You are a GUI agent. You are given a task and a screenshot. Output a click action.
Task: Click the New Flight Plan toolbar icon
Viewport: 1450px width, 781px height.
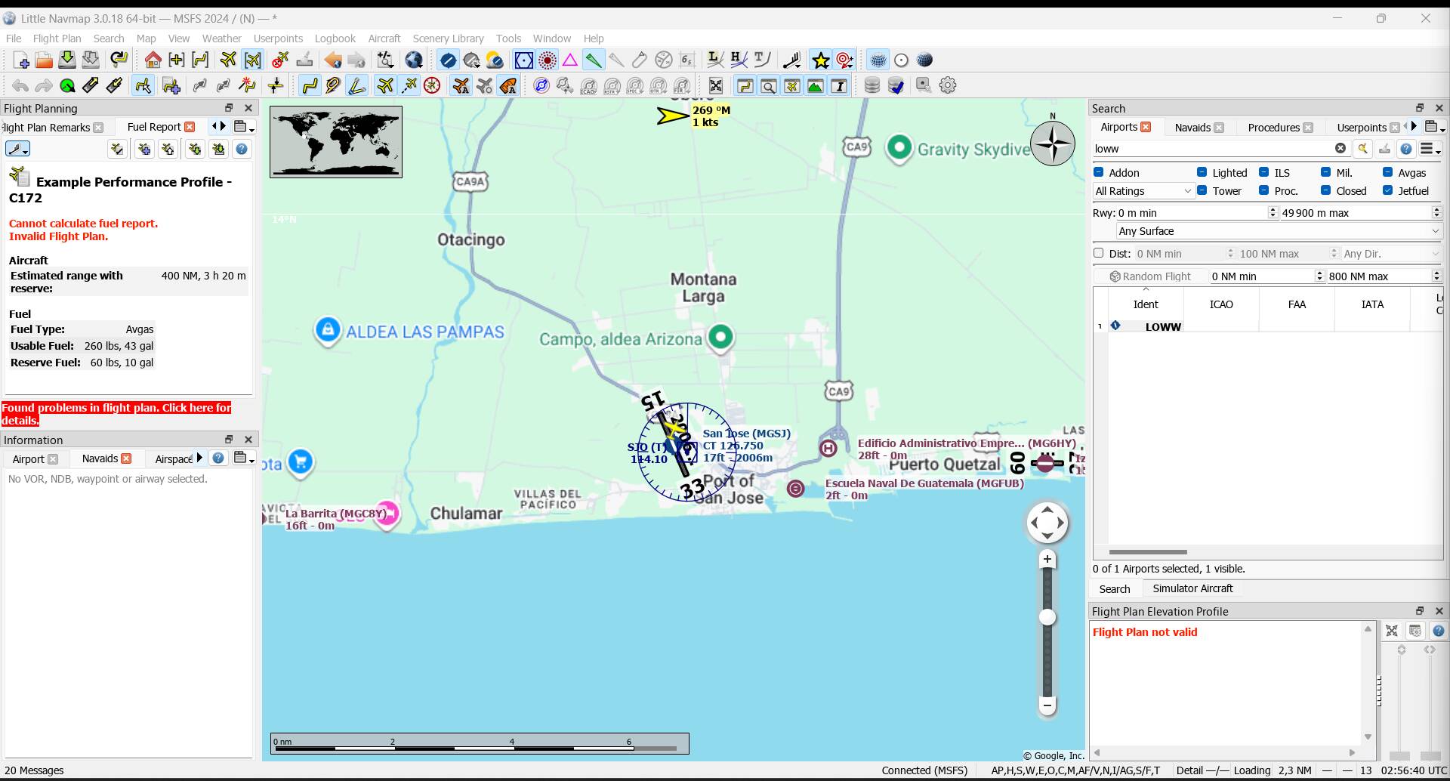pos(21,60)
